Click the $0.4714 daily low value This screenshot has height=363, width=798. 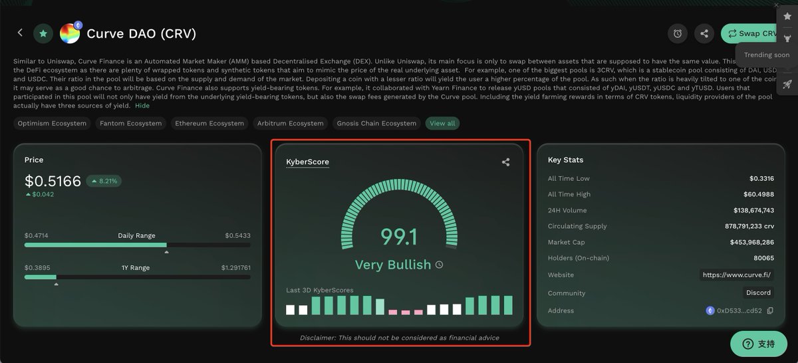(36, 236)
